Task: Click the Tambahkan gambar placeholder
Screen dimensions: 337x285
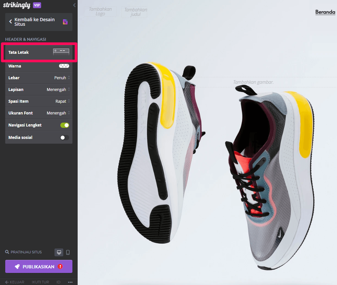Action: coord(253,82)
